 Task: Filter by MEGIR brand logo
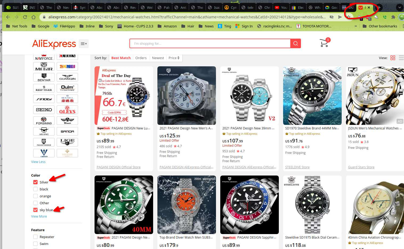click(x=44, y=66)
